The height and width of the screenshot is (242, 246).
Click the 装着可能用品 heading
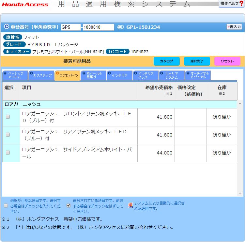pos(77,61)
